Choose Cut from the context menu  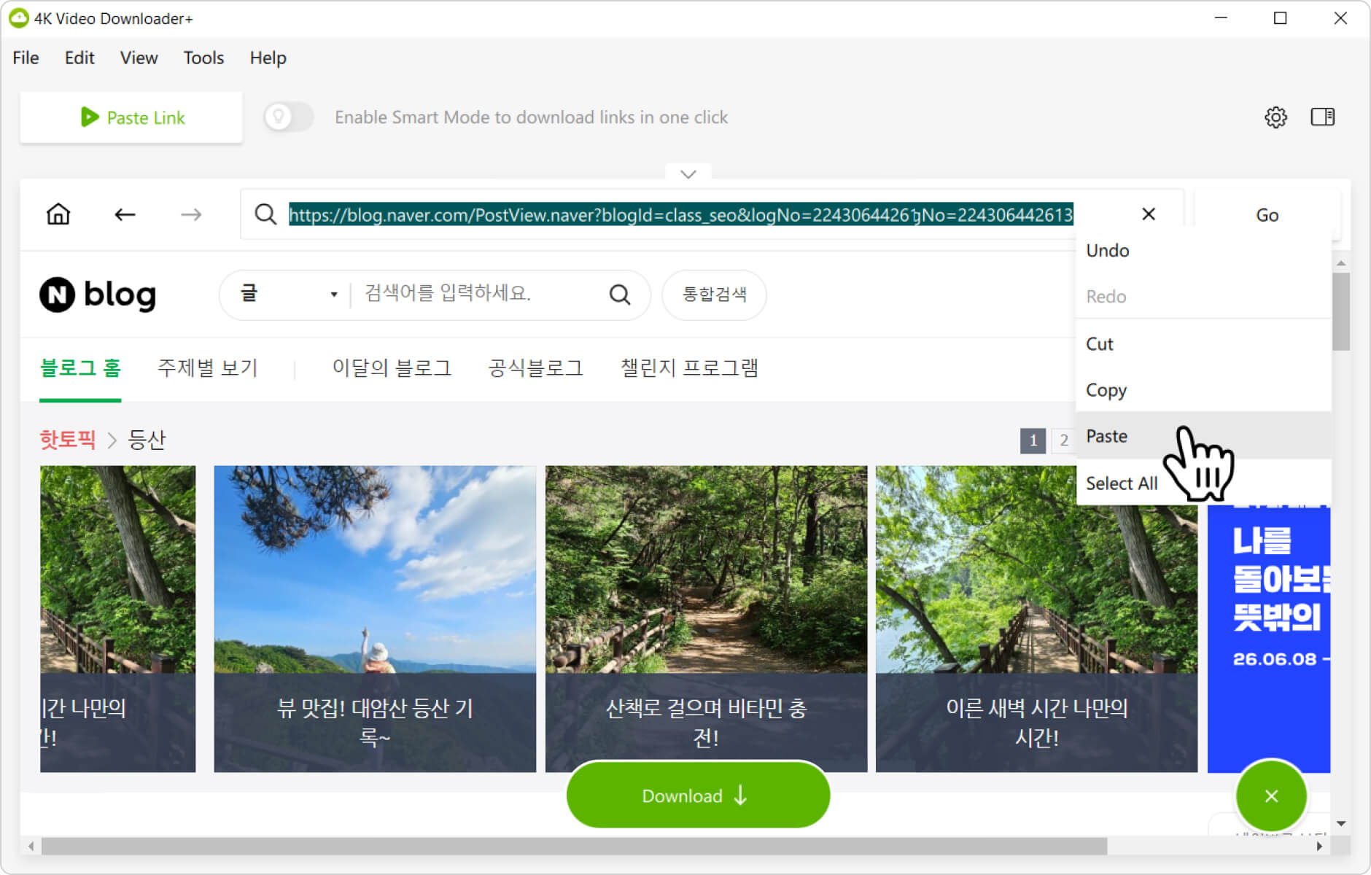(1203, 343)
